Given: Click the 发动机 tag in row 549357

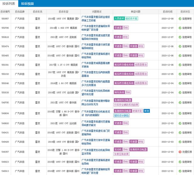Looking at the screenshot, I should [118, 150].
